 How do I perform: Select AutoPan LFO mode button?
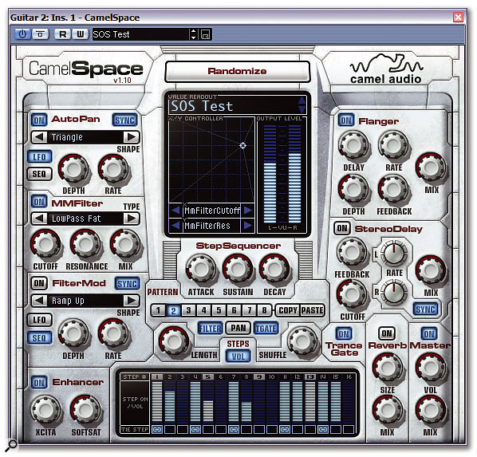[x=39, y=157]
